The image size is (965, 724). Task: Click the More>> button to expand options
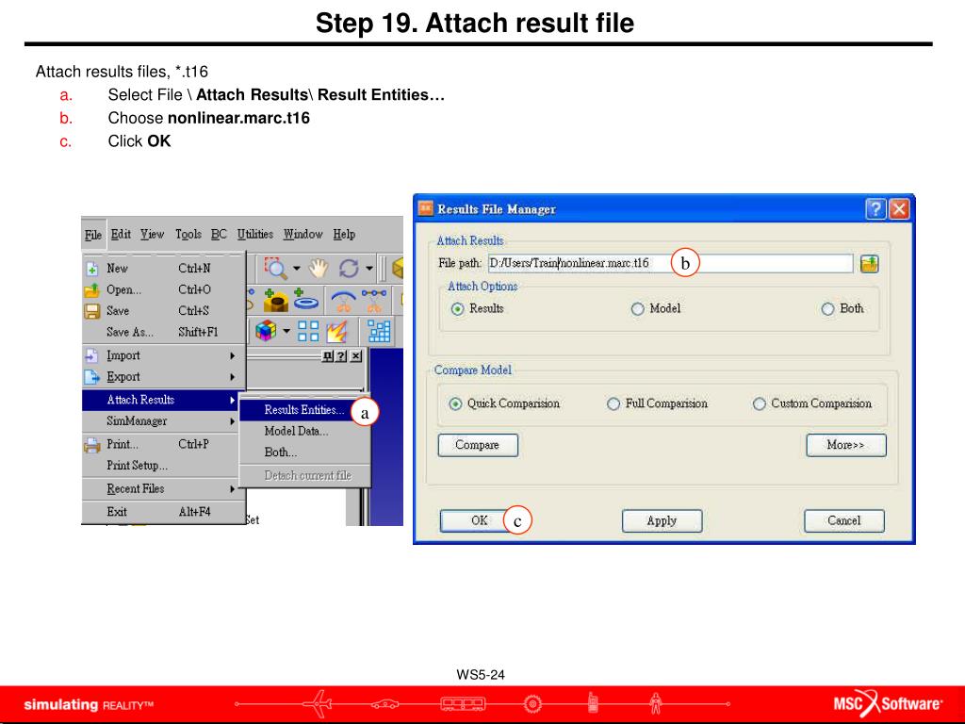845,445
